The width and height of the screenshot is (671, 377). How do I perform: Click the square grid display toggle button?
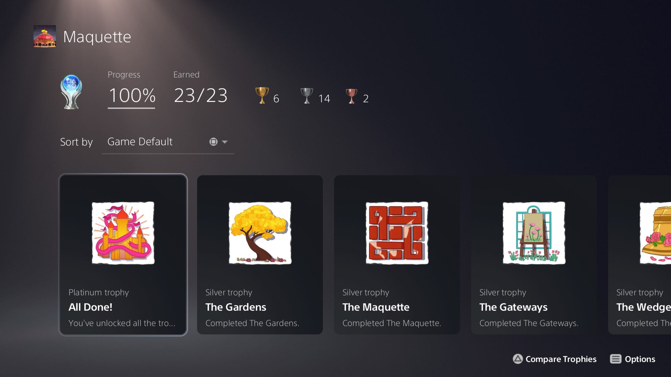[213, 141]
